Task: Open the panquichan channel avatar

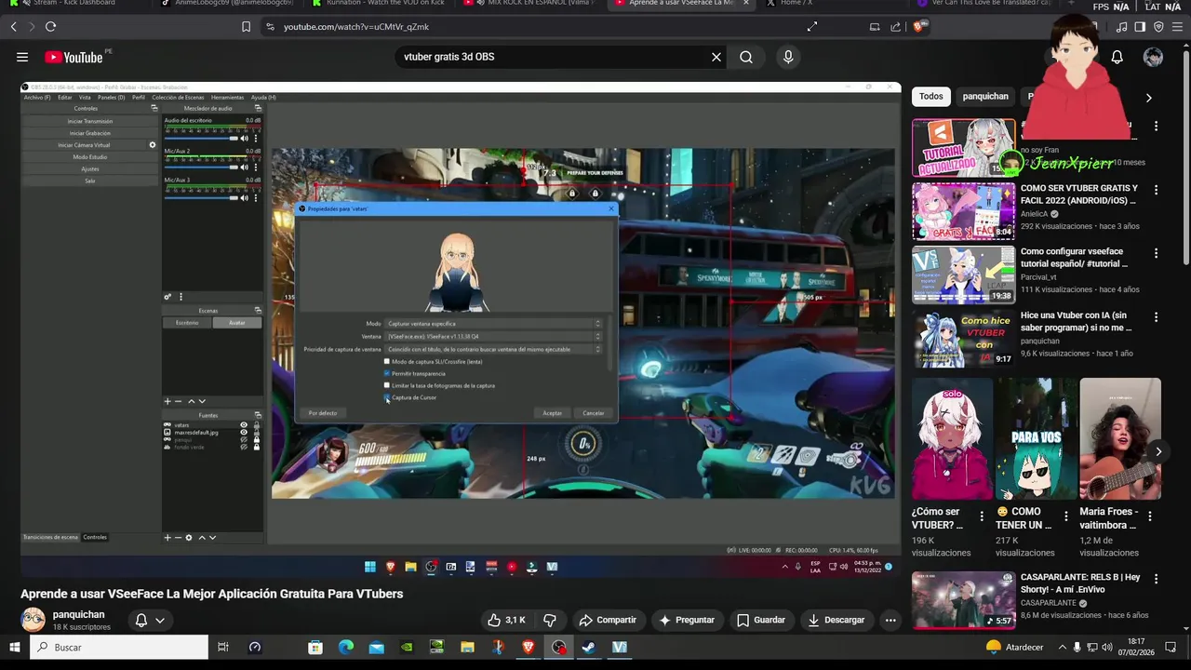Action: coord(33,620)
